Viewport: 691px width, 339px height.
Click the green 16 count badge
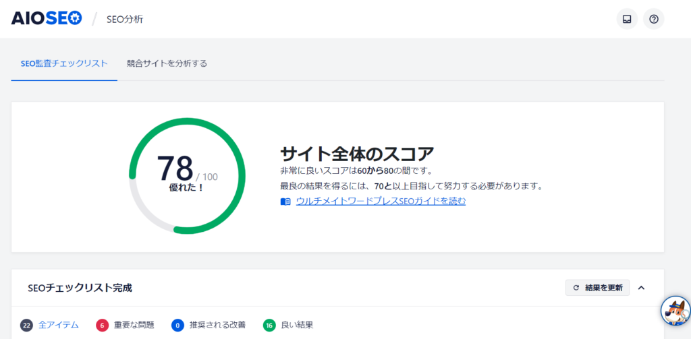click(x=270, y=325)
